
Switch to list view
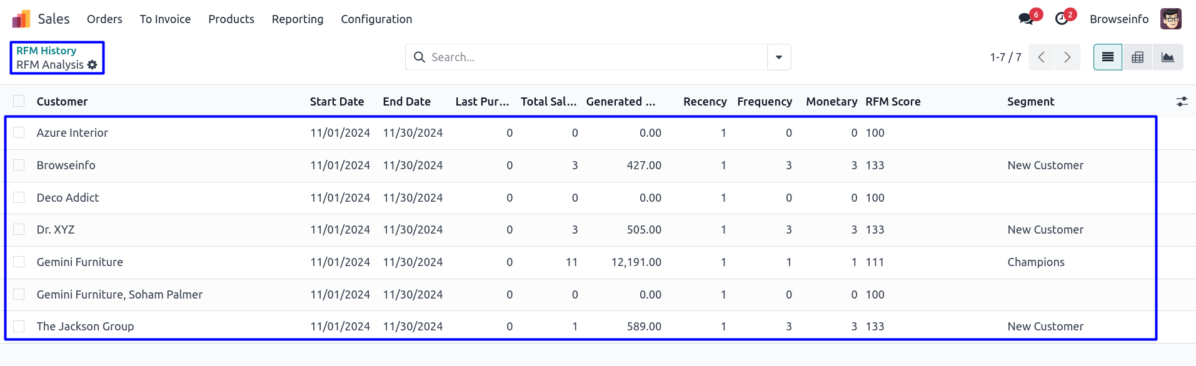[x=1107, y=57]
